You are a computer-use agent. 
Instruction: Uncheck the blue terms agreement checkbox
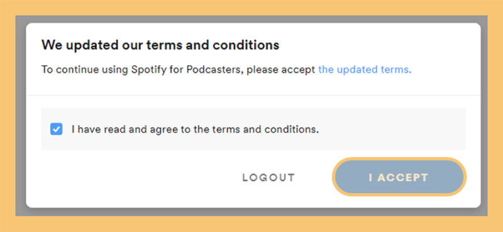(x=57, y=129)
